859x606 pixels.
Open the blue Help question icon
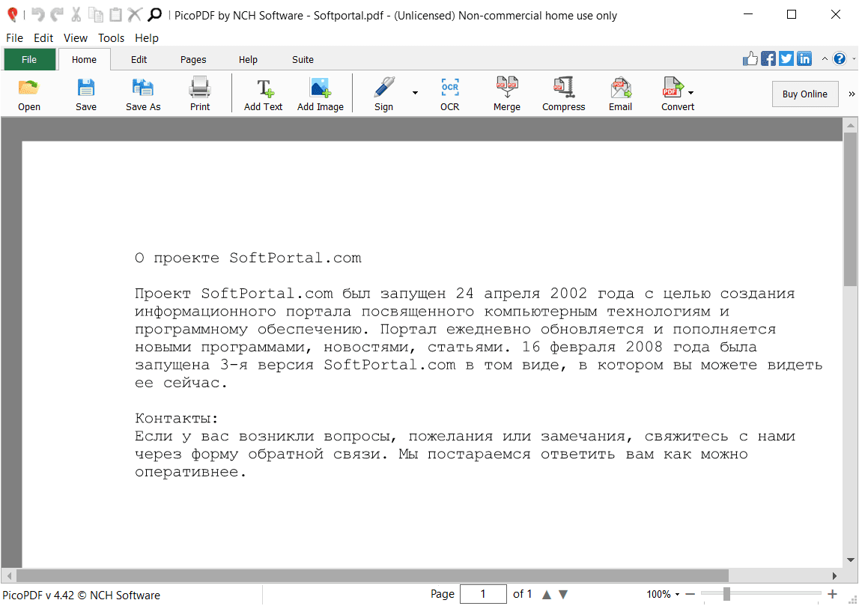[840, 58]
